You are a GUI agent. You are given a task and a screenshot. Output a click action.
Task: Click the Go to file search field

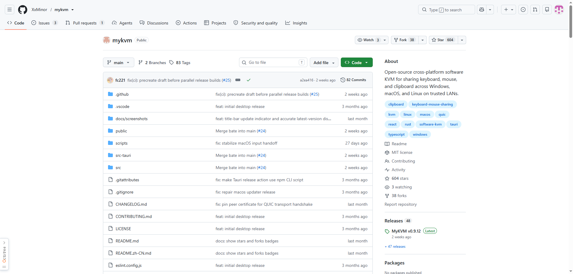tap(273, 62)
